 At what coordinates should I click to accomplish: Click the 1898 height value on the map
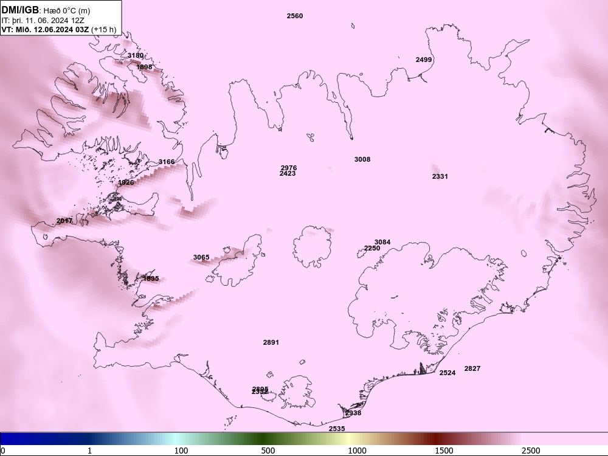[144, 67]
